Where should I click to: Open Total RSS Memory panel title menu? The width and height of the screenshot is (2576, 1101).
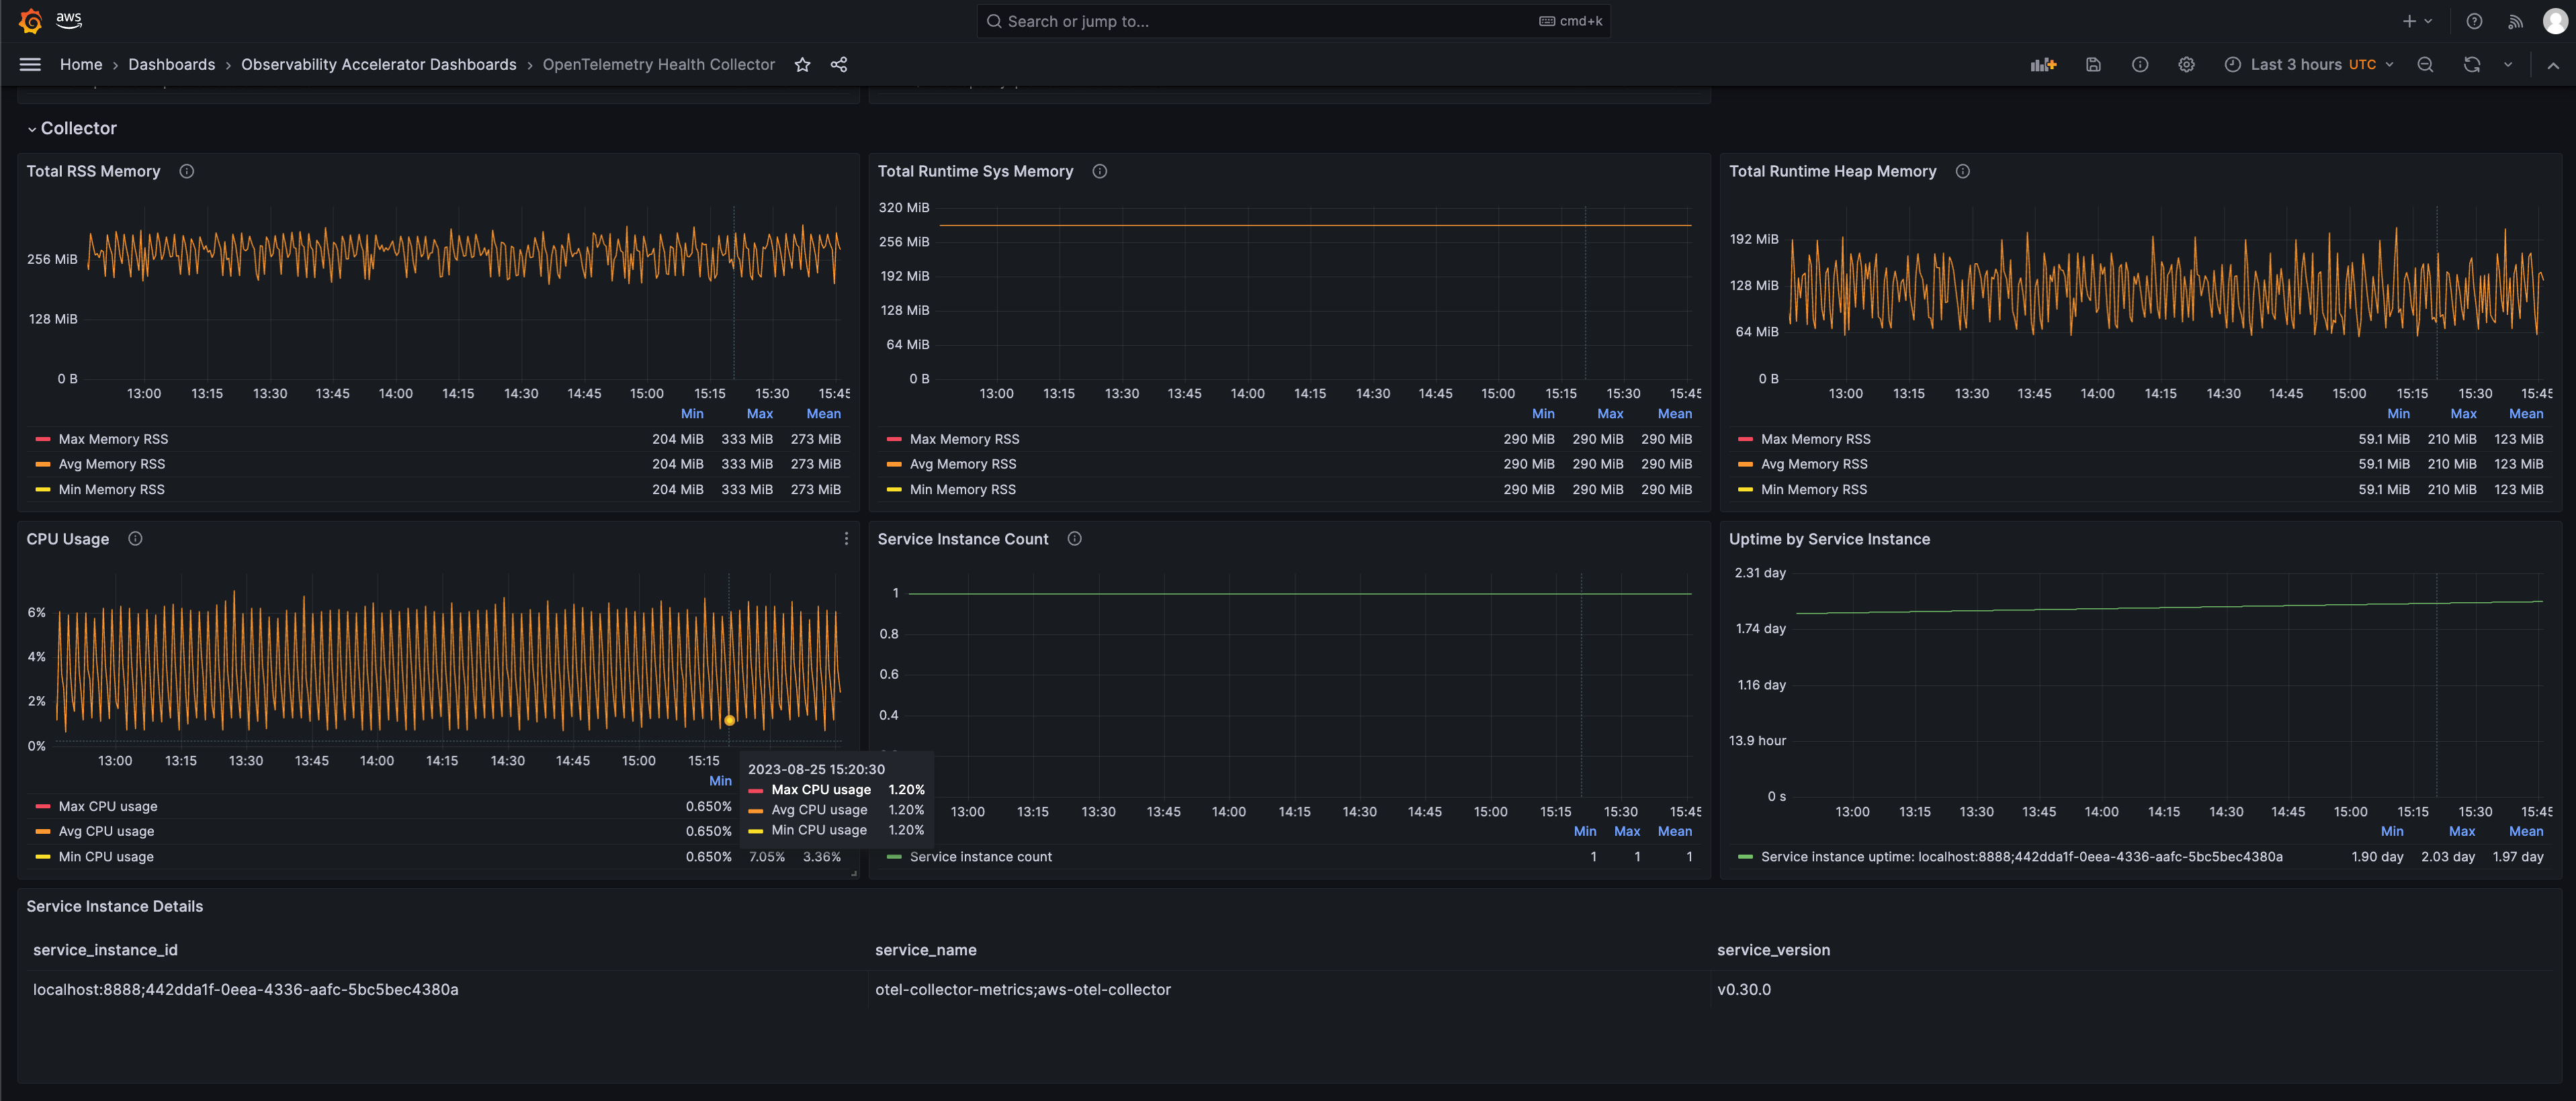click(x=93, y=172)
